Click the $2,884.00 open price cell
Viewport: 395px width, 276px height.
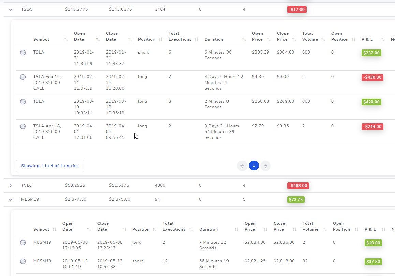pos(255,242)
